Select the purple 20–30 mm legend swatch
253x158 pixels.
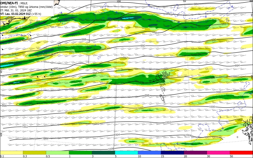point(195,153)
